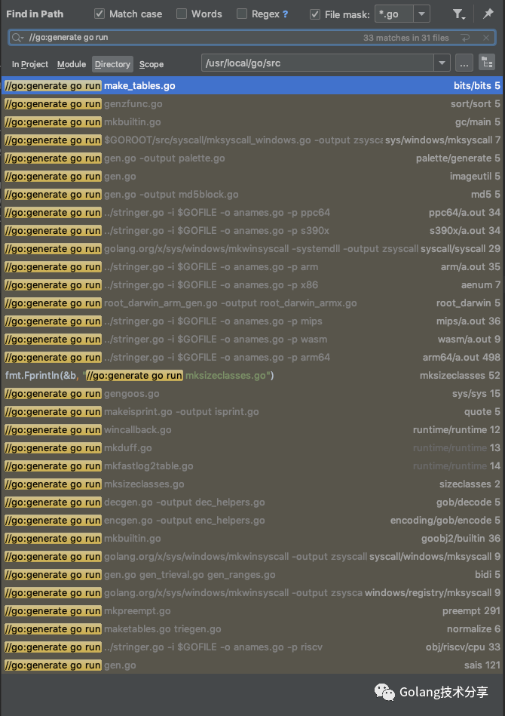Open search history magnifier icon
Screen dimensions: 505x716
(x=17, y=38)
